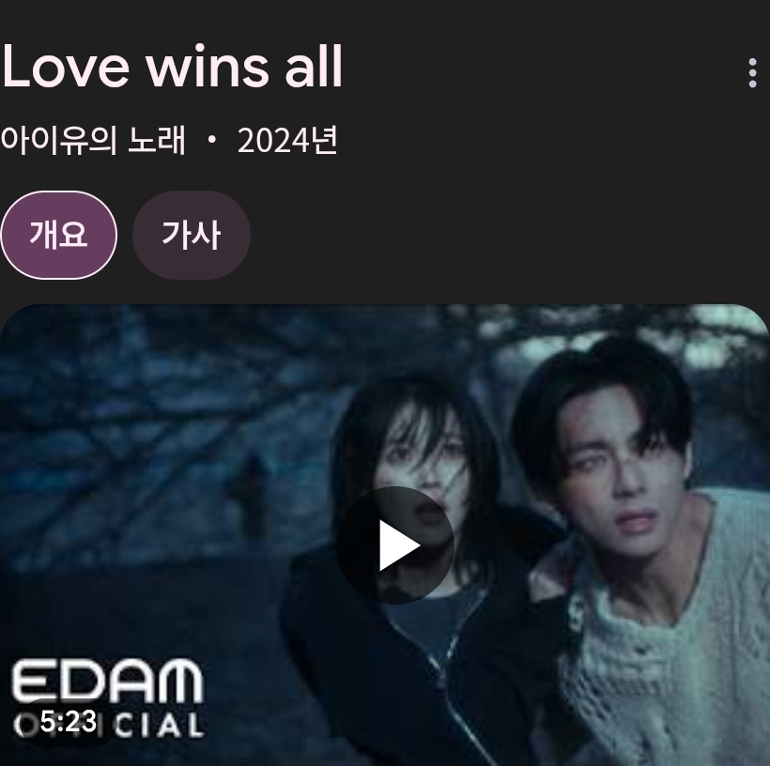Play the Love wins all video
This screenshot has width=770, height=766.
(394, 545)
